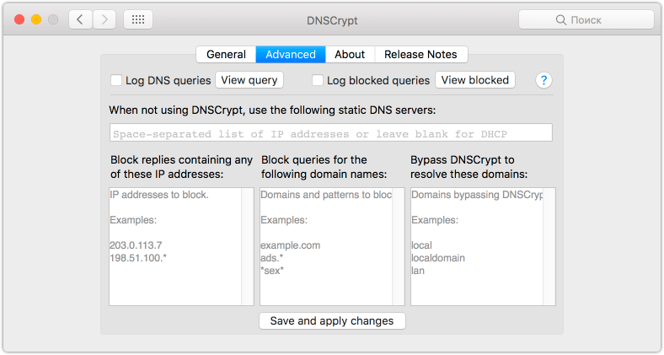Click scrollbar of the bypass domains box
The height and width of the screenshot is (355, 664).
[x=549, y=246]
